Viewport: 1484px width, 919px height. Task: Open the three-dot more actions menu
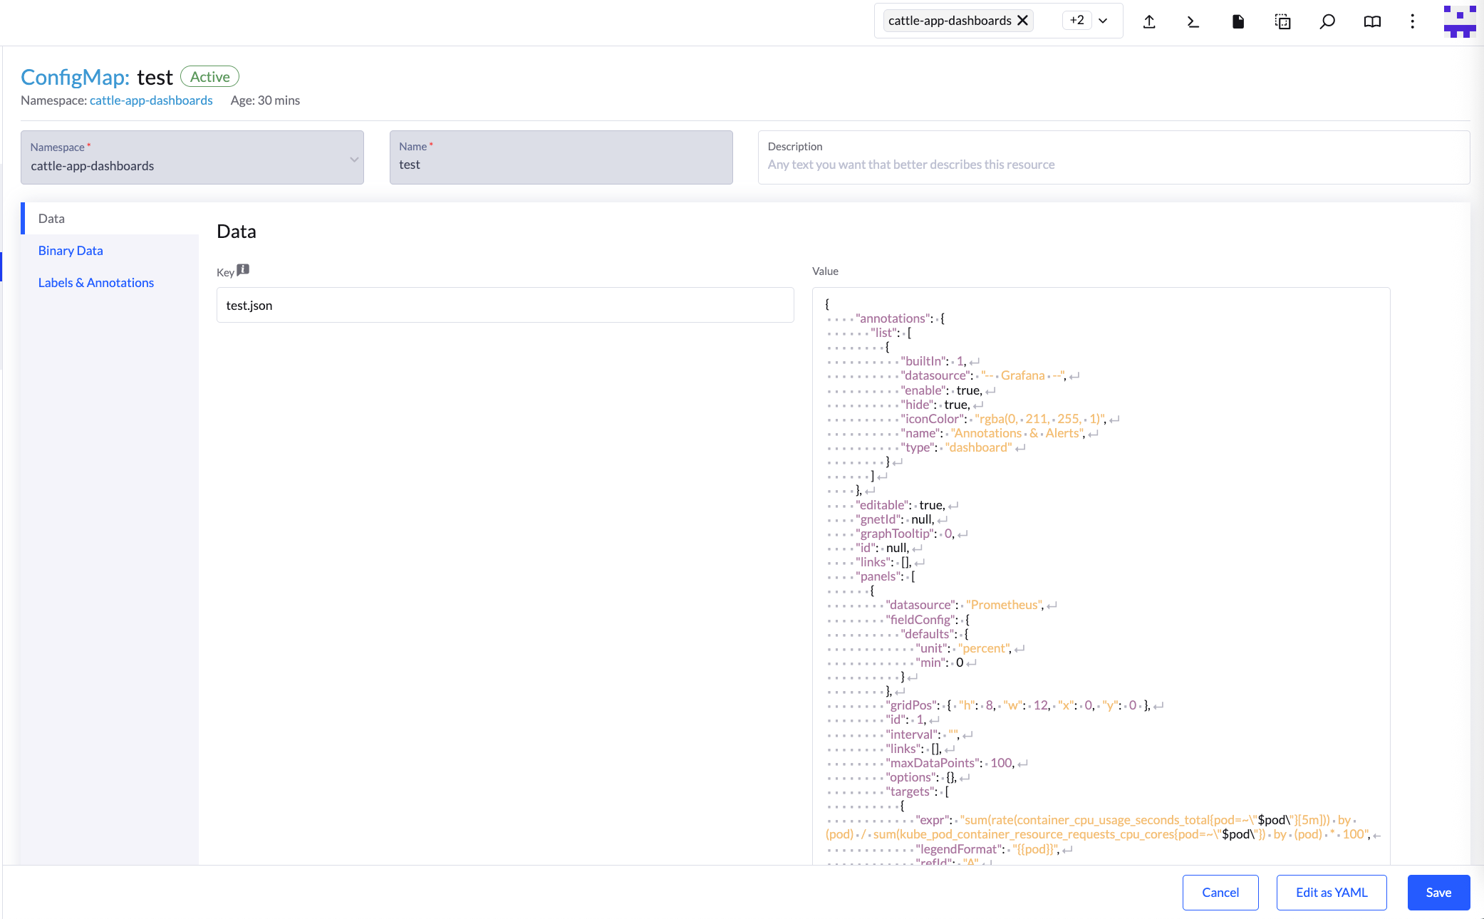click(1412, 21)
